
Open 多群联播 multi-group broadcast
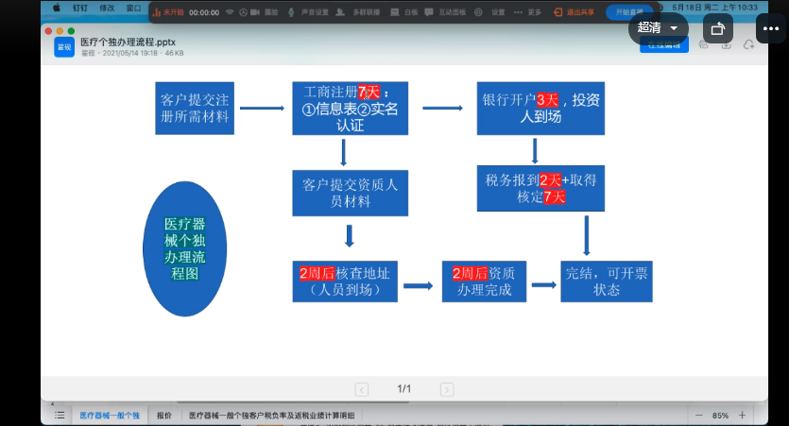(x=366, y=12)
